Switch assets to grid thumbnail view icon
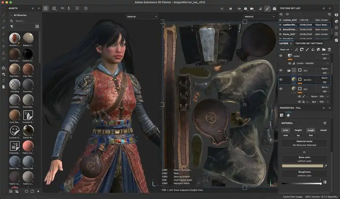Image resolution: width=340 pixels, height=199 pixels. click(x=37, y=27)
